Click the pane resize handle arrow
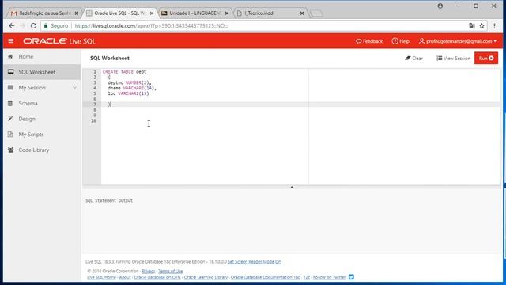 pos(292,187)
